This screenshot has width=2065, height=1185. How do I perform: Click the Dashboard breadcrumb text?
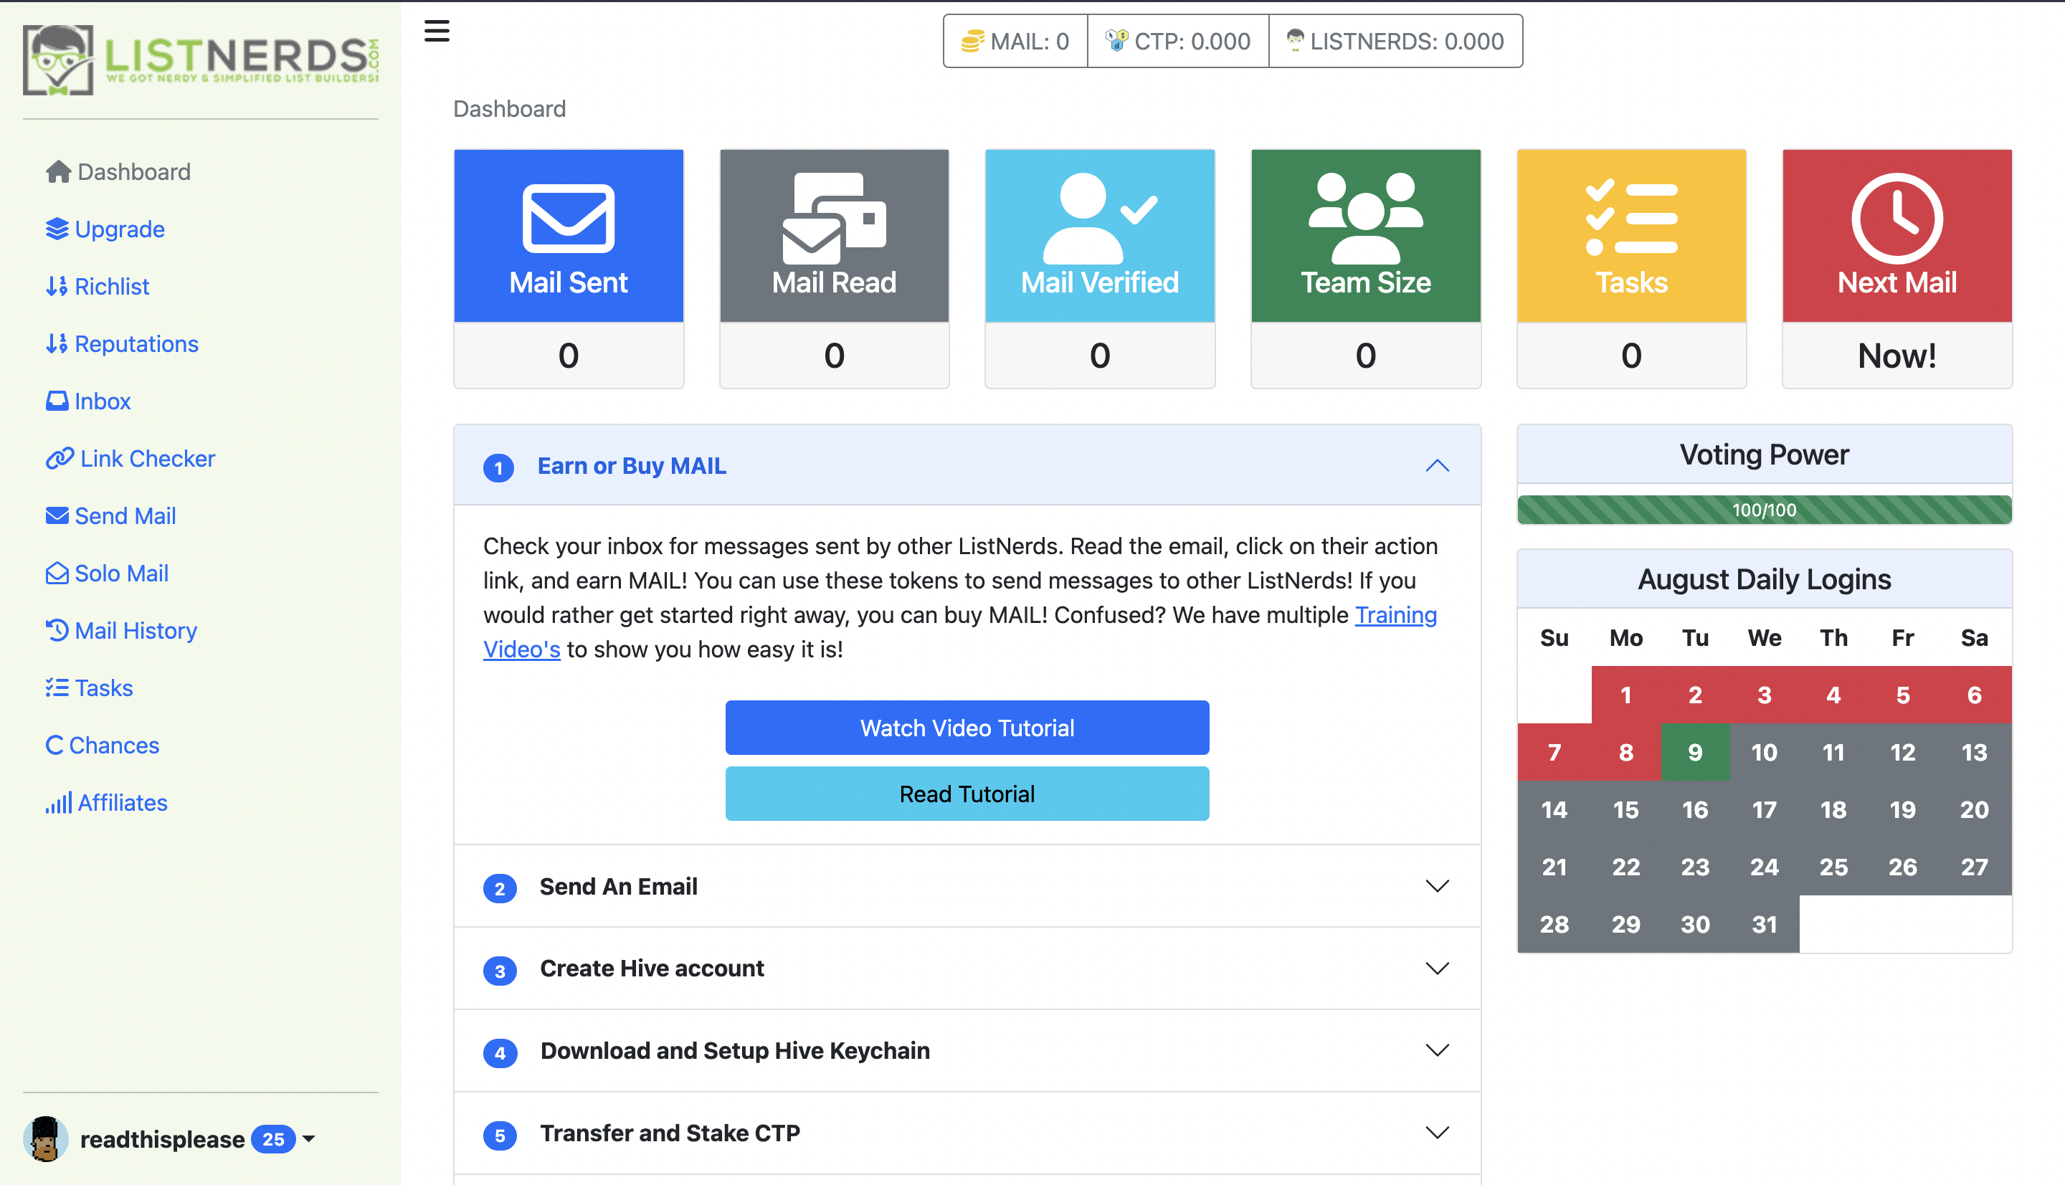click(x=510, y=108)
